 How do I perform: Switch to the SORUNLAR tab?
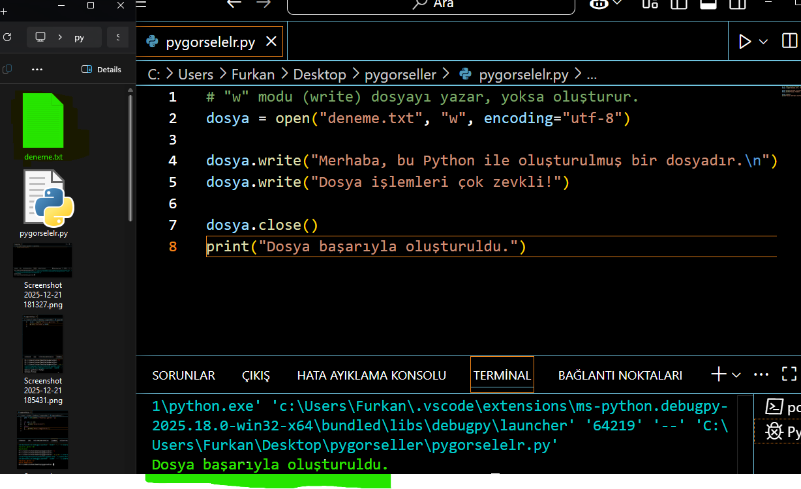coord(183,376)
